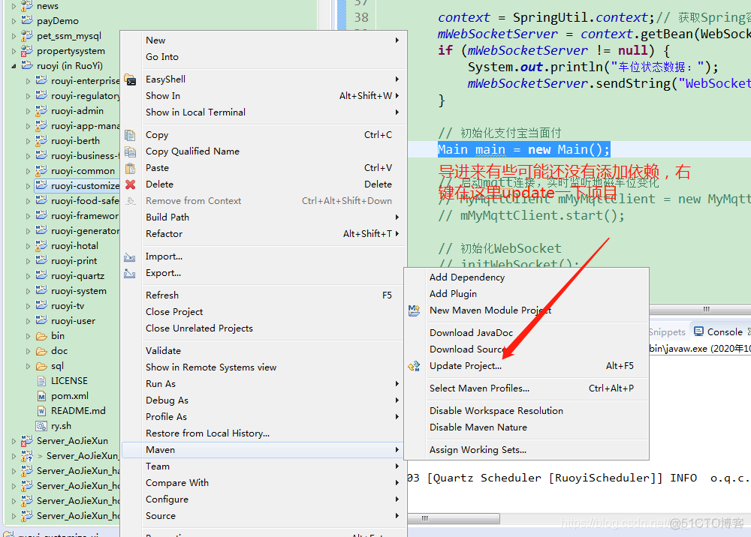Screen dimensions: 751x537
Task: Click the ry.sh script file icon
Action: pyautogui.click(x=41, y=426)
